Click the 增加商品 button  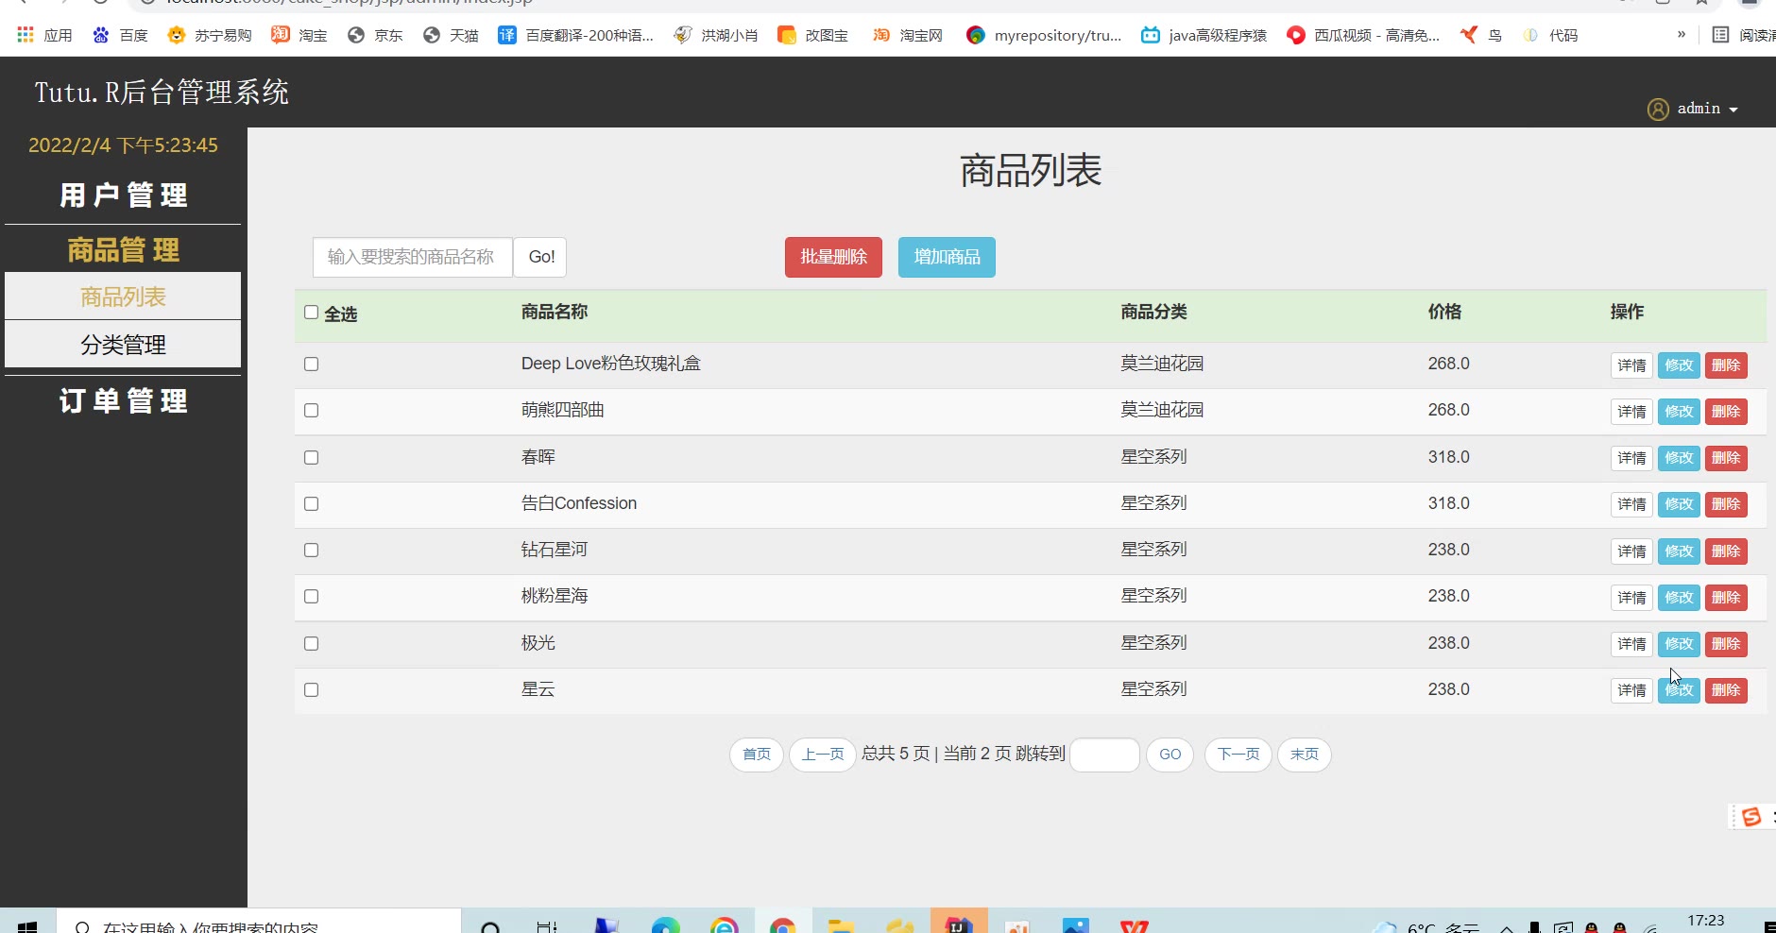947,257
